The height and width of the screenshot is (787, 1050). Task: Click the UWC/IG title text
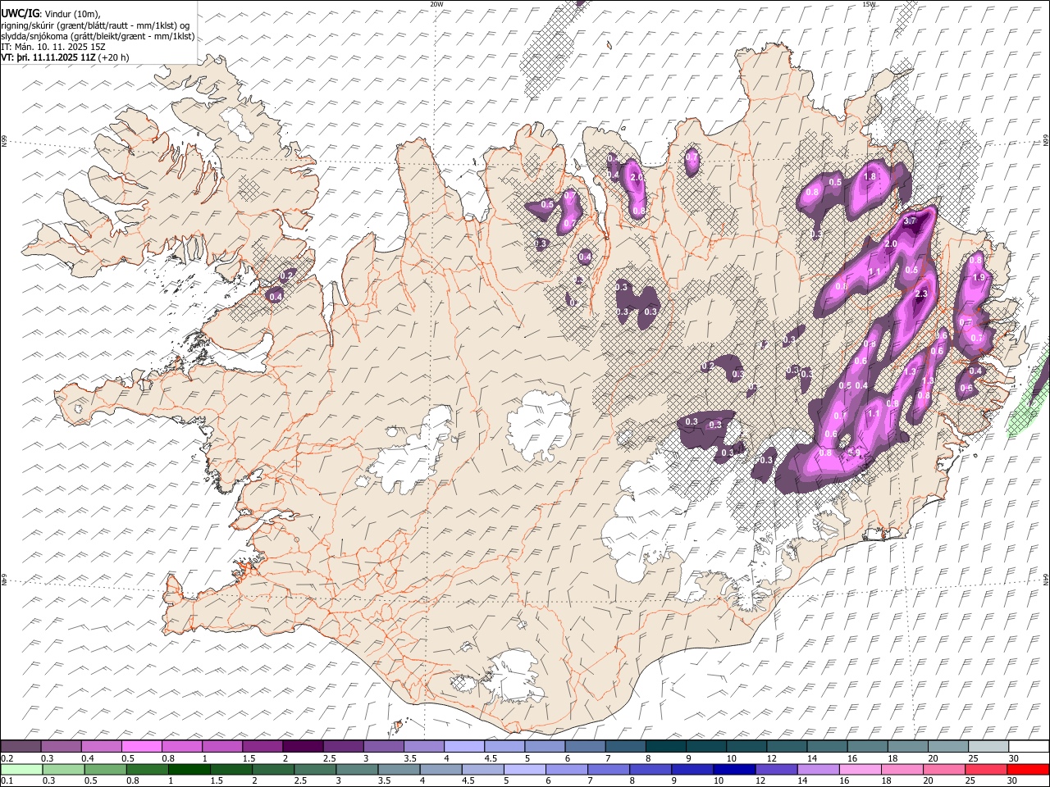pos(19,13)
